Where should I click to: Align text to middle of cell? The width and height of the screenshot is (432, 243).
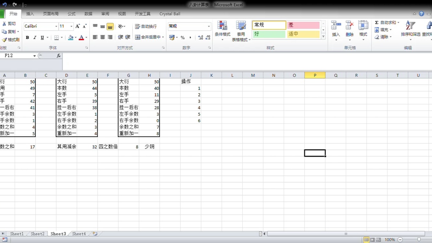point(103,26)
